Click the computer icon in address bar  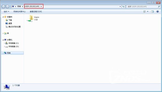coord(13,7)
